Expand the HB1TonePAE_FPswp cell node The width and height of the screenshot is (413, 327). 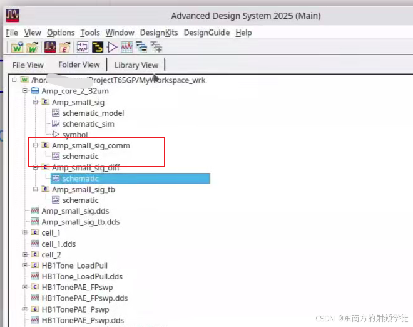pos(25,287)
